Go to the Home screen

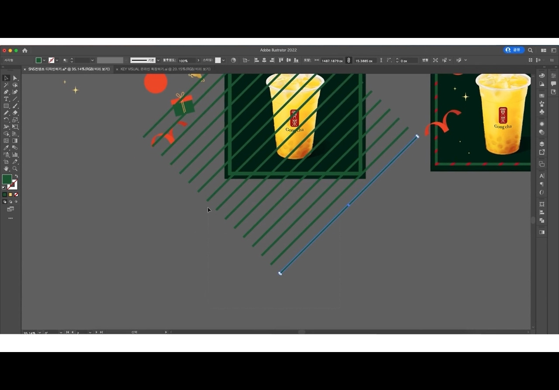(x=25, y=50)
